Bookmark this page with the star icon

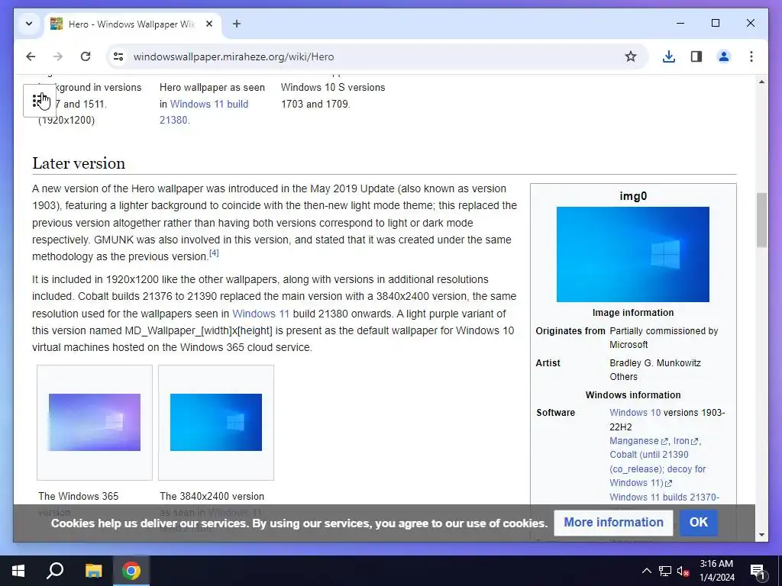[x=631, y=56]
